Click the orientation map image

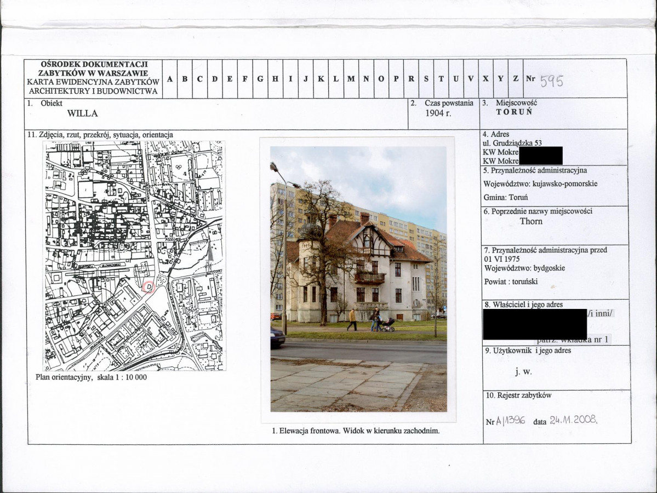point(134,256)
